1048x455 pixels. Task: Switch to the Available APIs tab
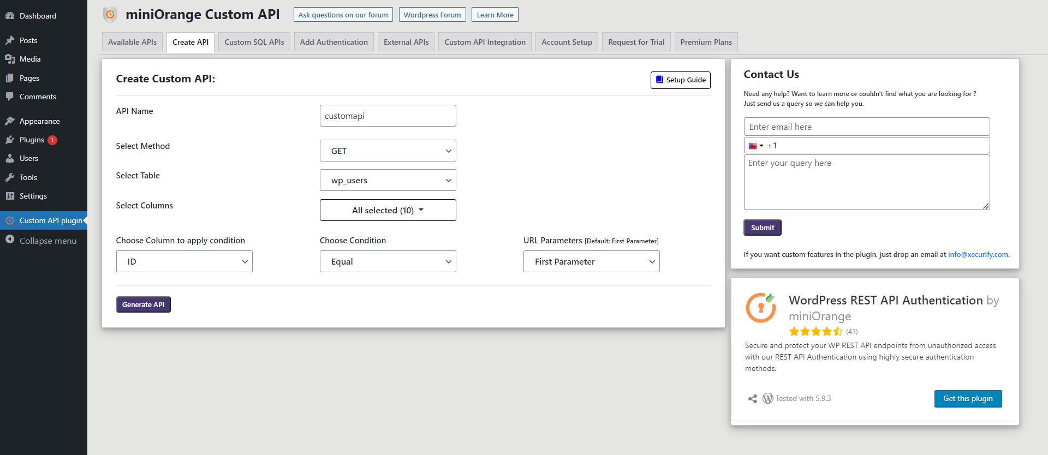132,42
